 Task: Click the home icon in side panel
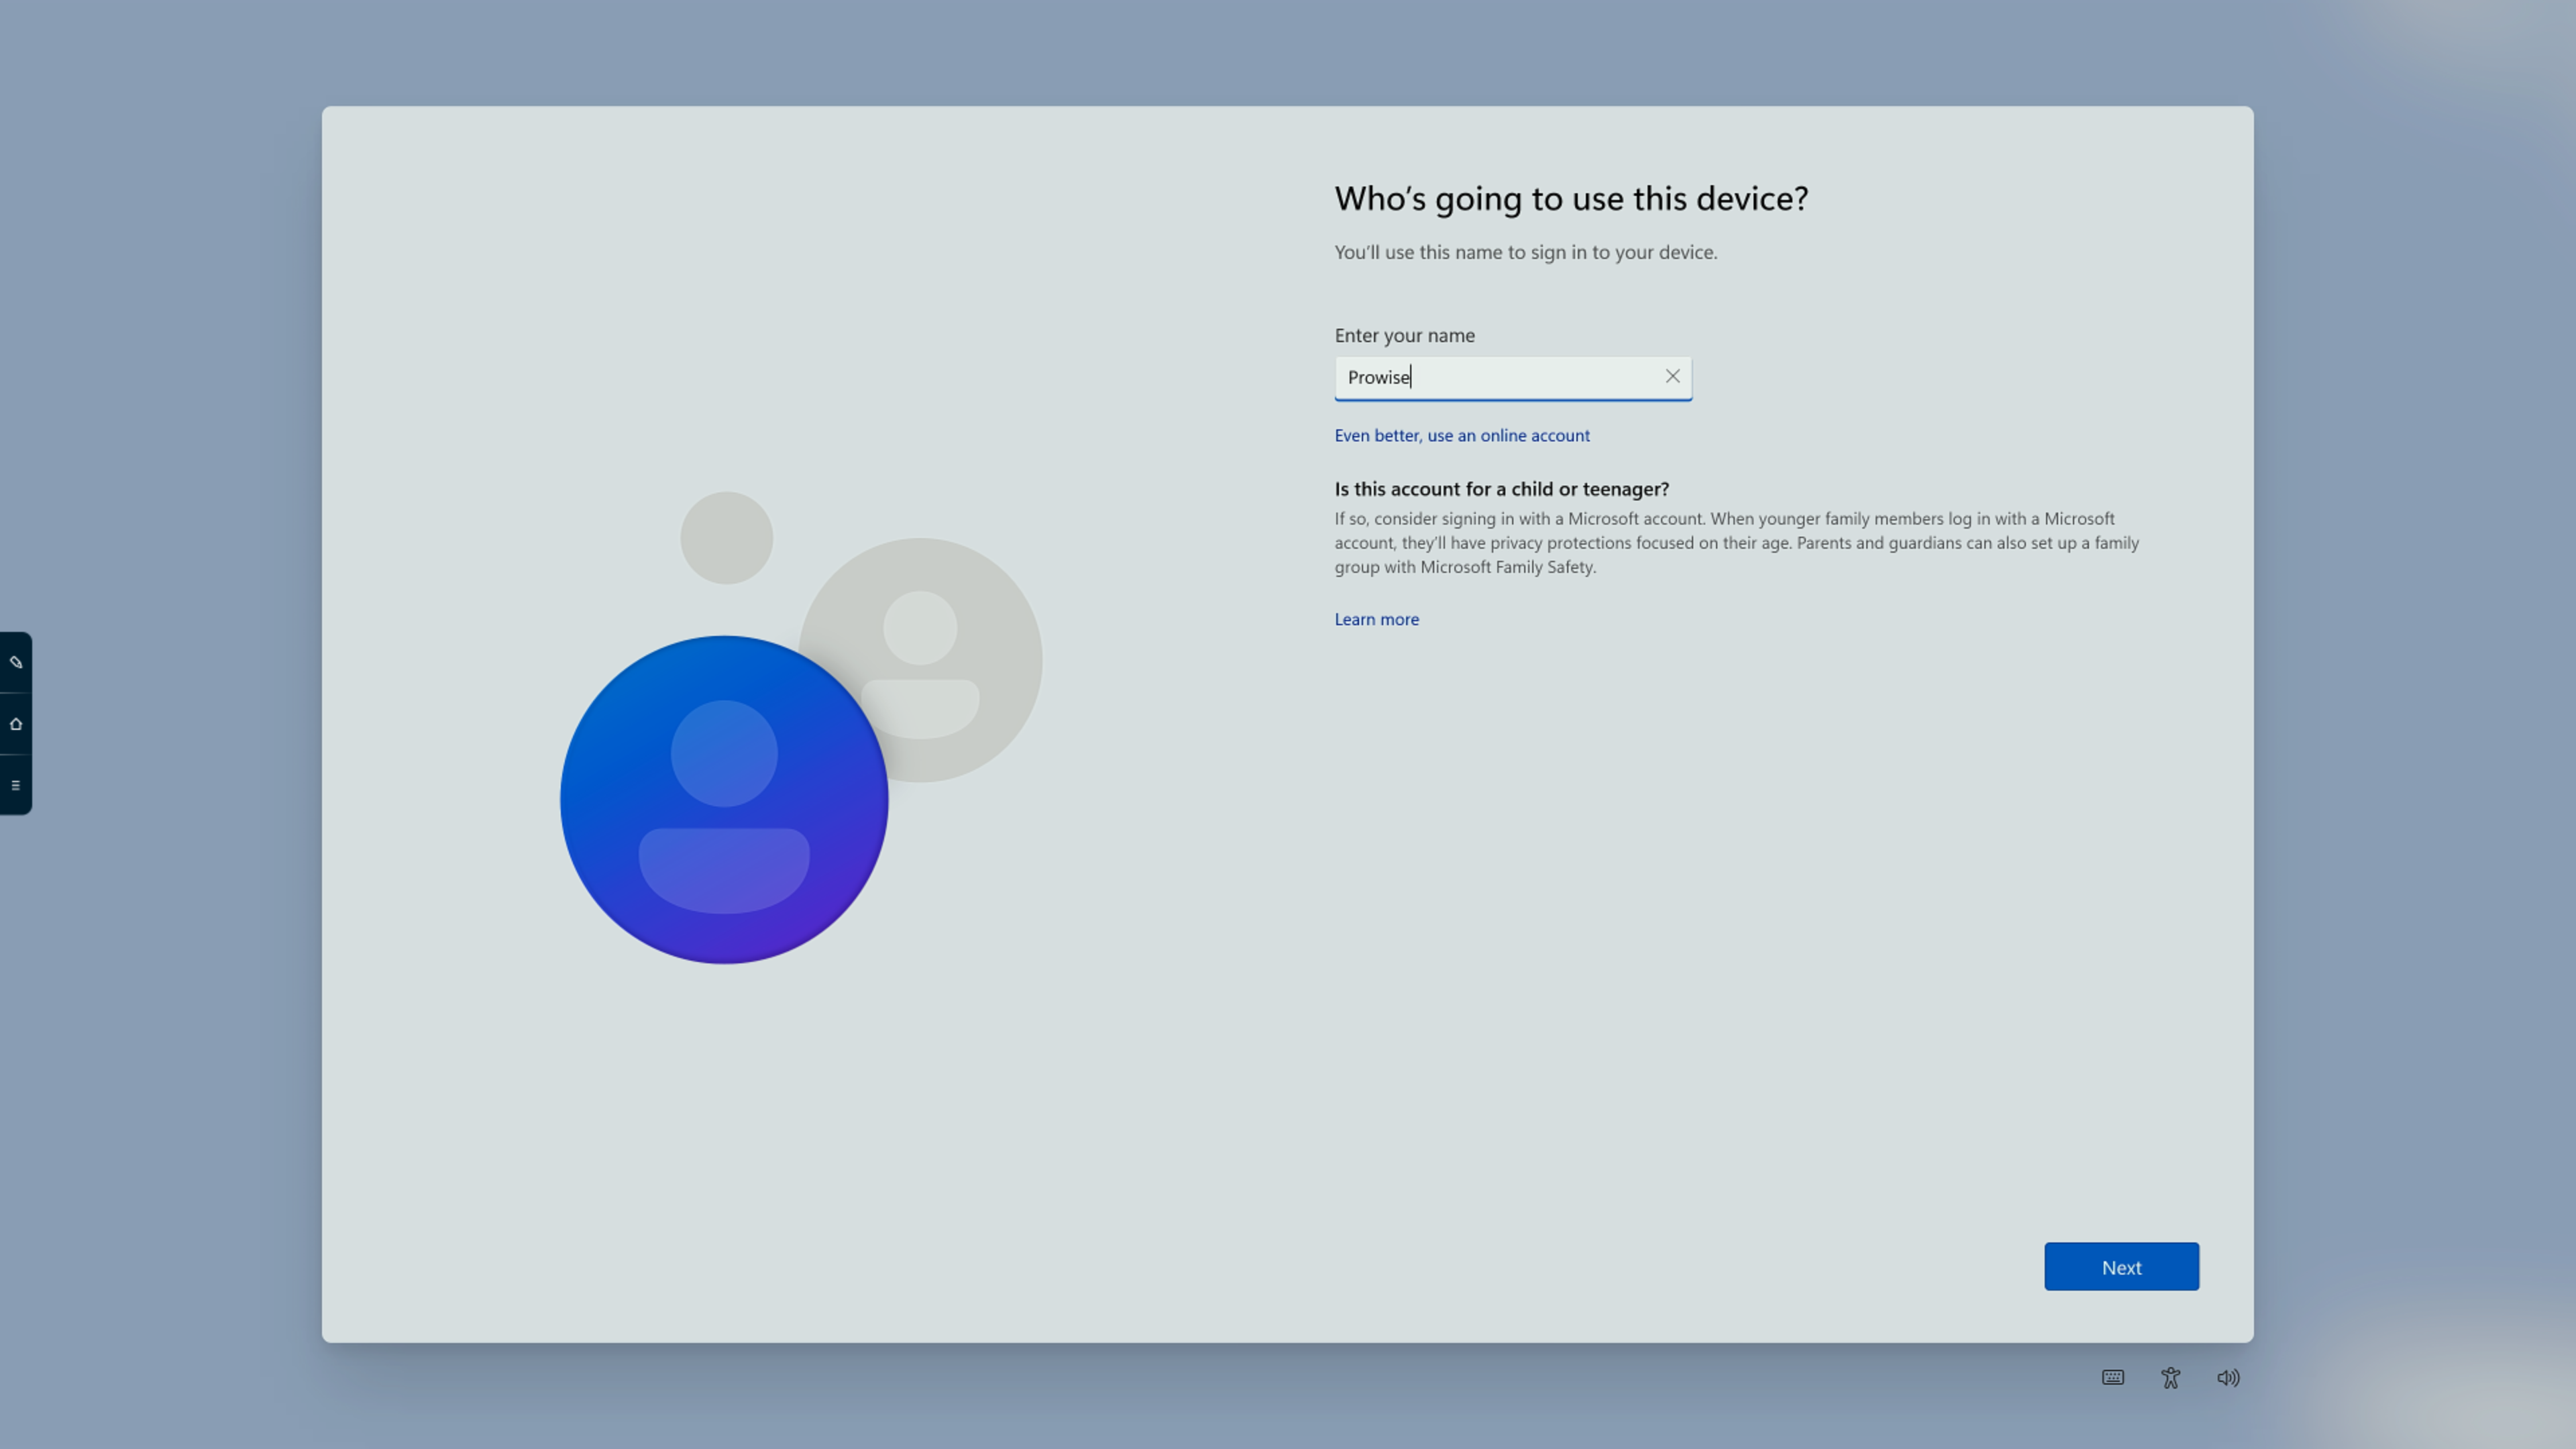click(15, 724)
